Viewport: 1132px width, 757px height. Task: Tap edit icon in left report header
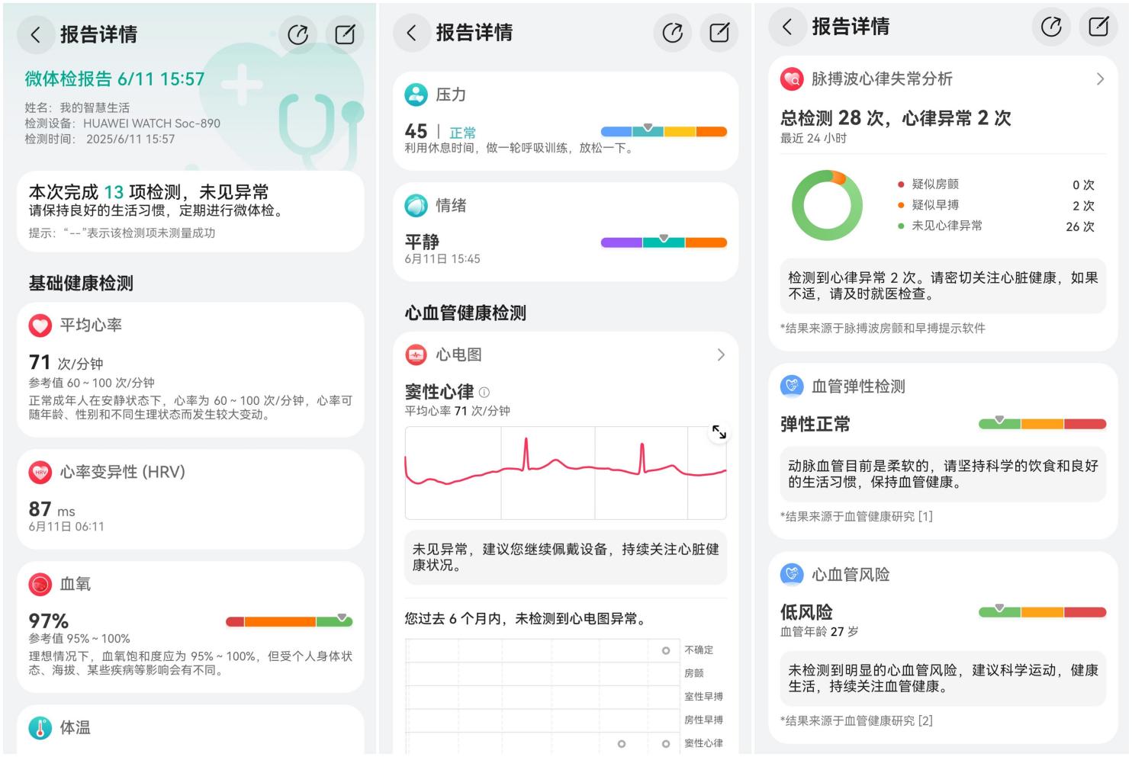(345, 34)
